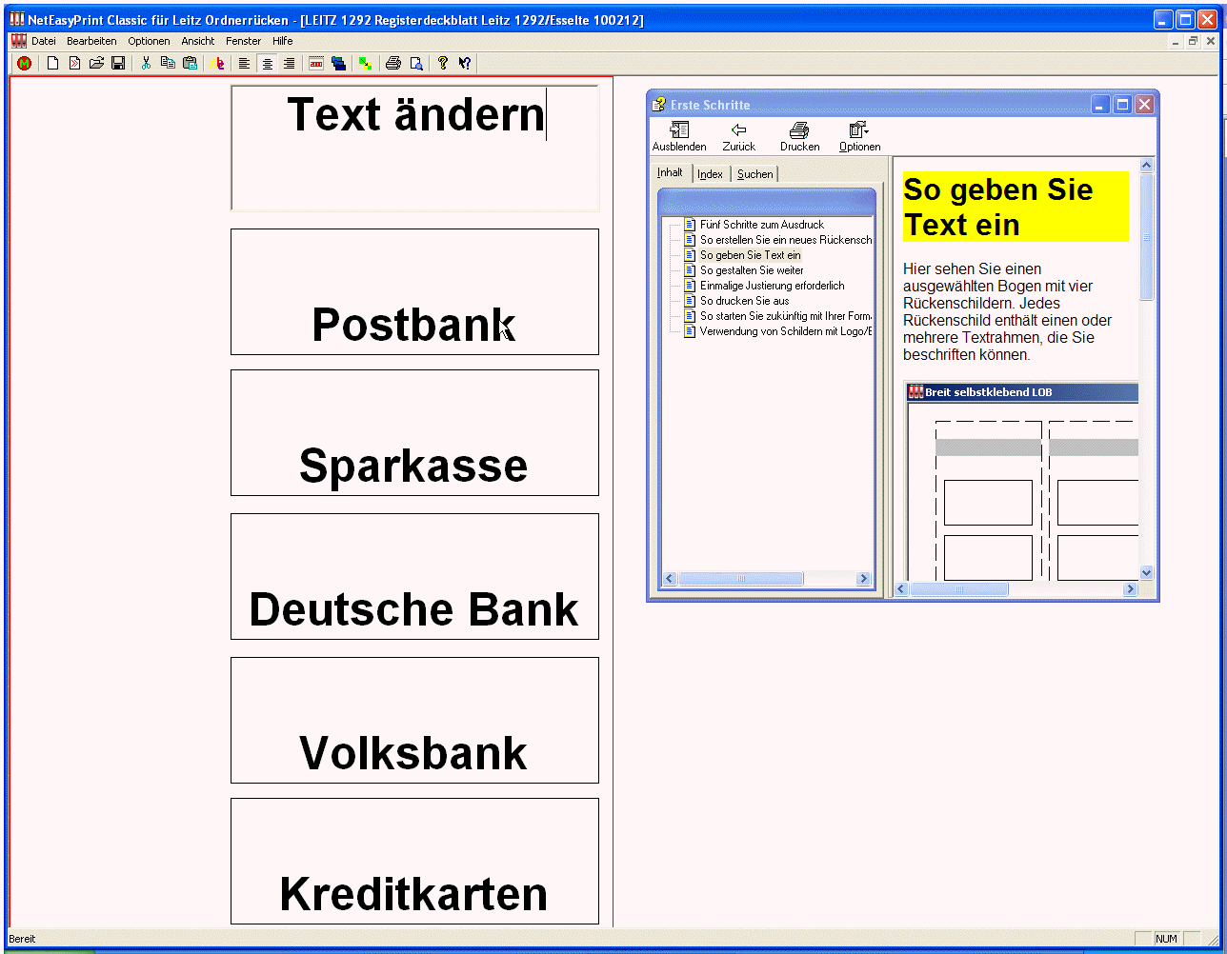Image resolution: width=1227 pixels, height=954 pixels.
Task: Click Ausblenden in the Erste Schritte window
Action: pos(679,136)
